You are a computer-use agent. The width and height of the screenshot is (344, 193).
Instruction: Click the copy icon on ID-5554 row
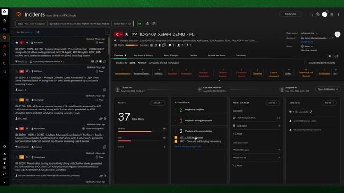[x=105, y=90]
